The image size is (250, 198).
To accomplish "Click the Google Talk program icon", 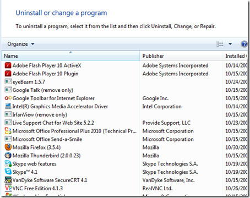I will point(8,90).
